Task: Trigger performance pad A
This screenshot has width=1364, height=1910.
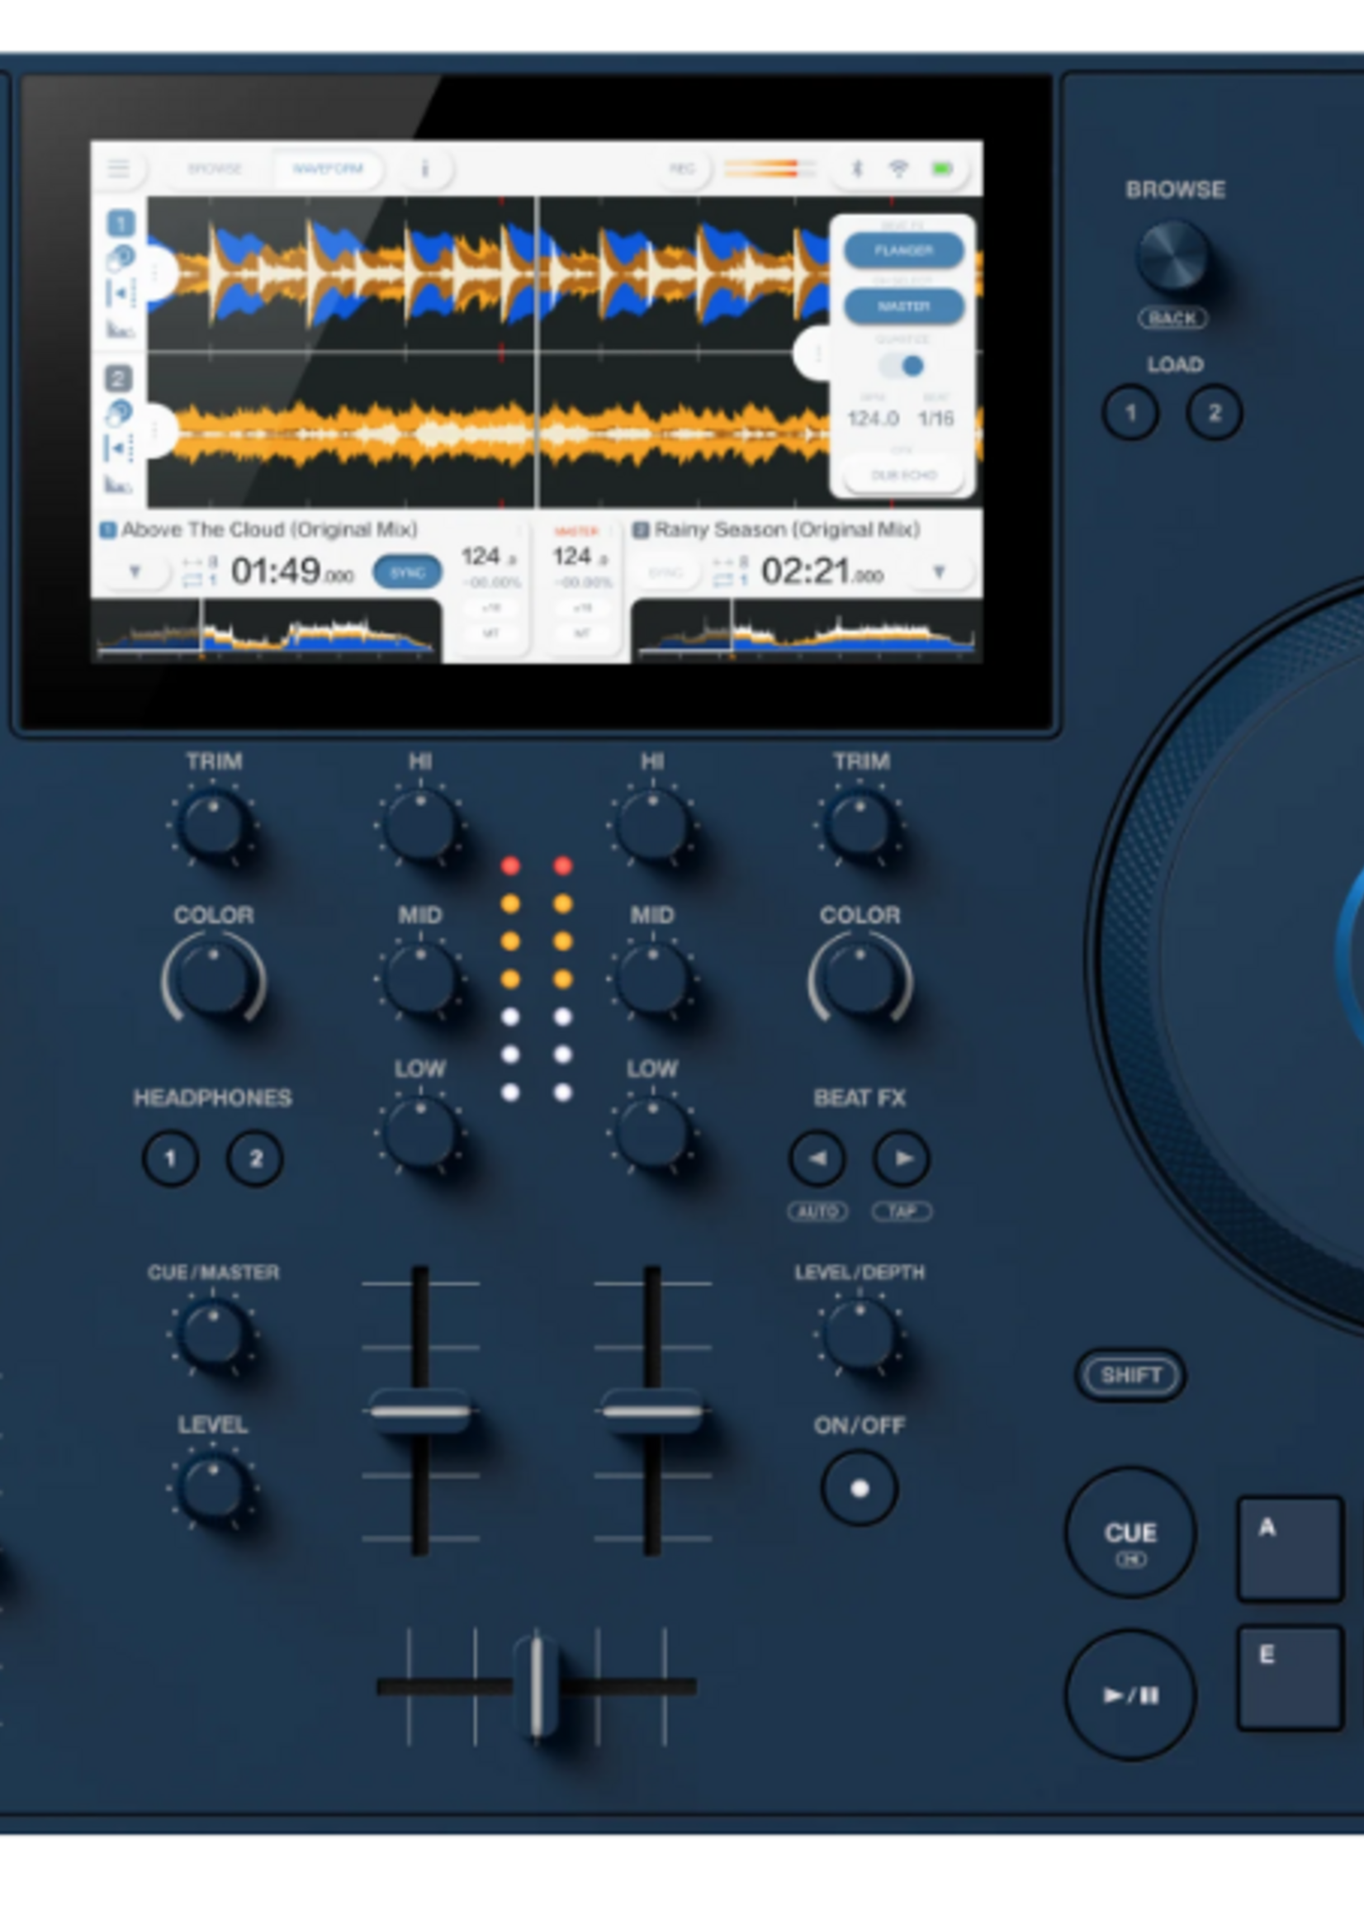Action: pyautogui.click(x=1290, y=1547)
